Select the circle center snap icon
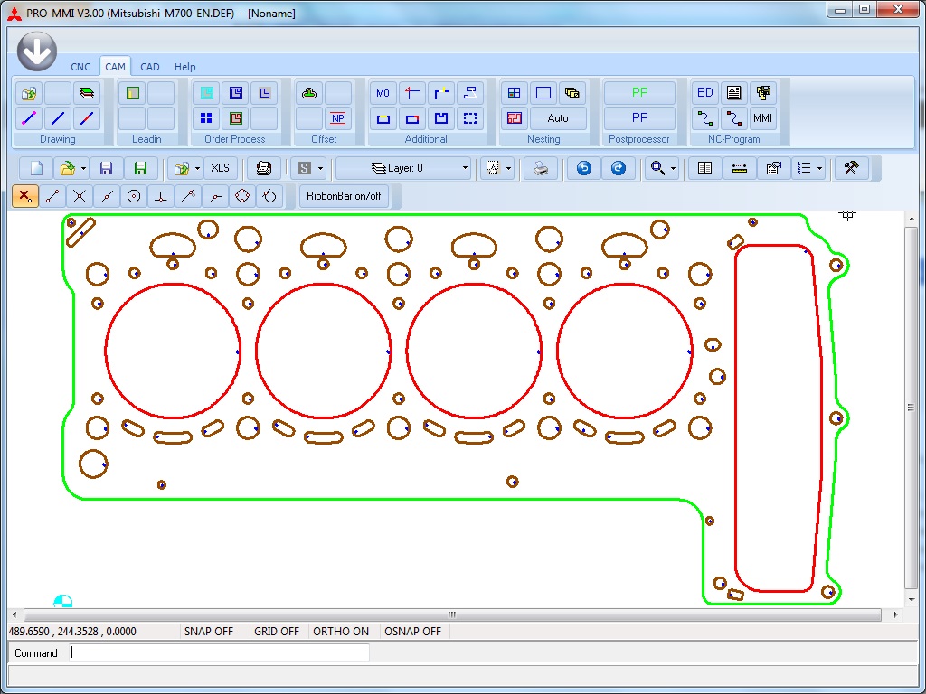The width and height of the screenshot is (926, 694). pyautogui.click(x=134, y=196)
